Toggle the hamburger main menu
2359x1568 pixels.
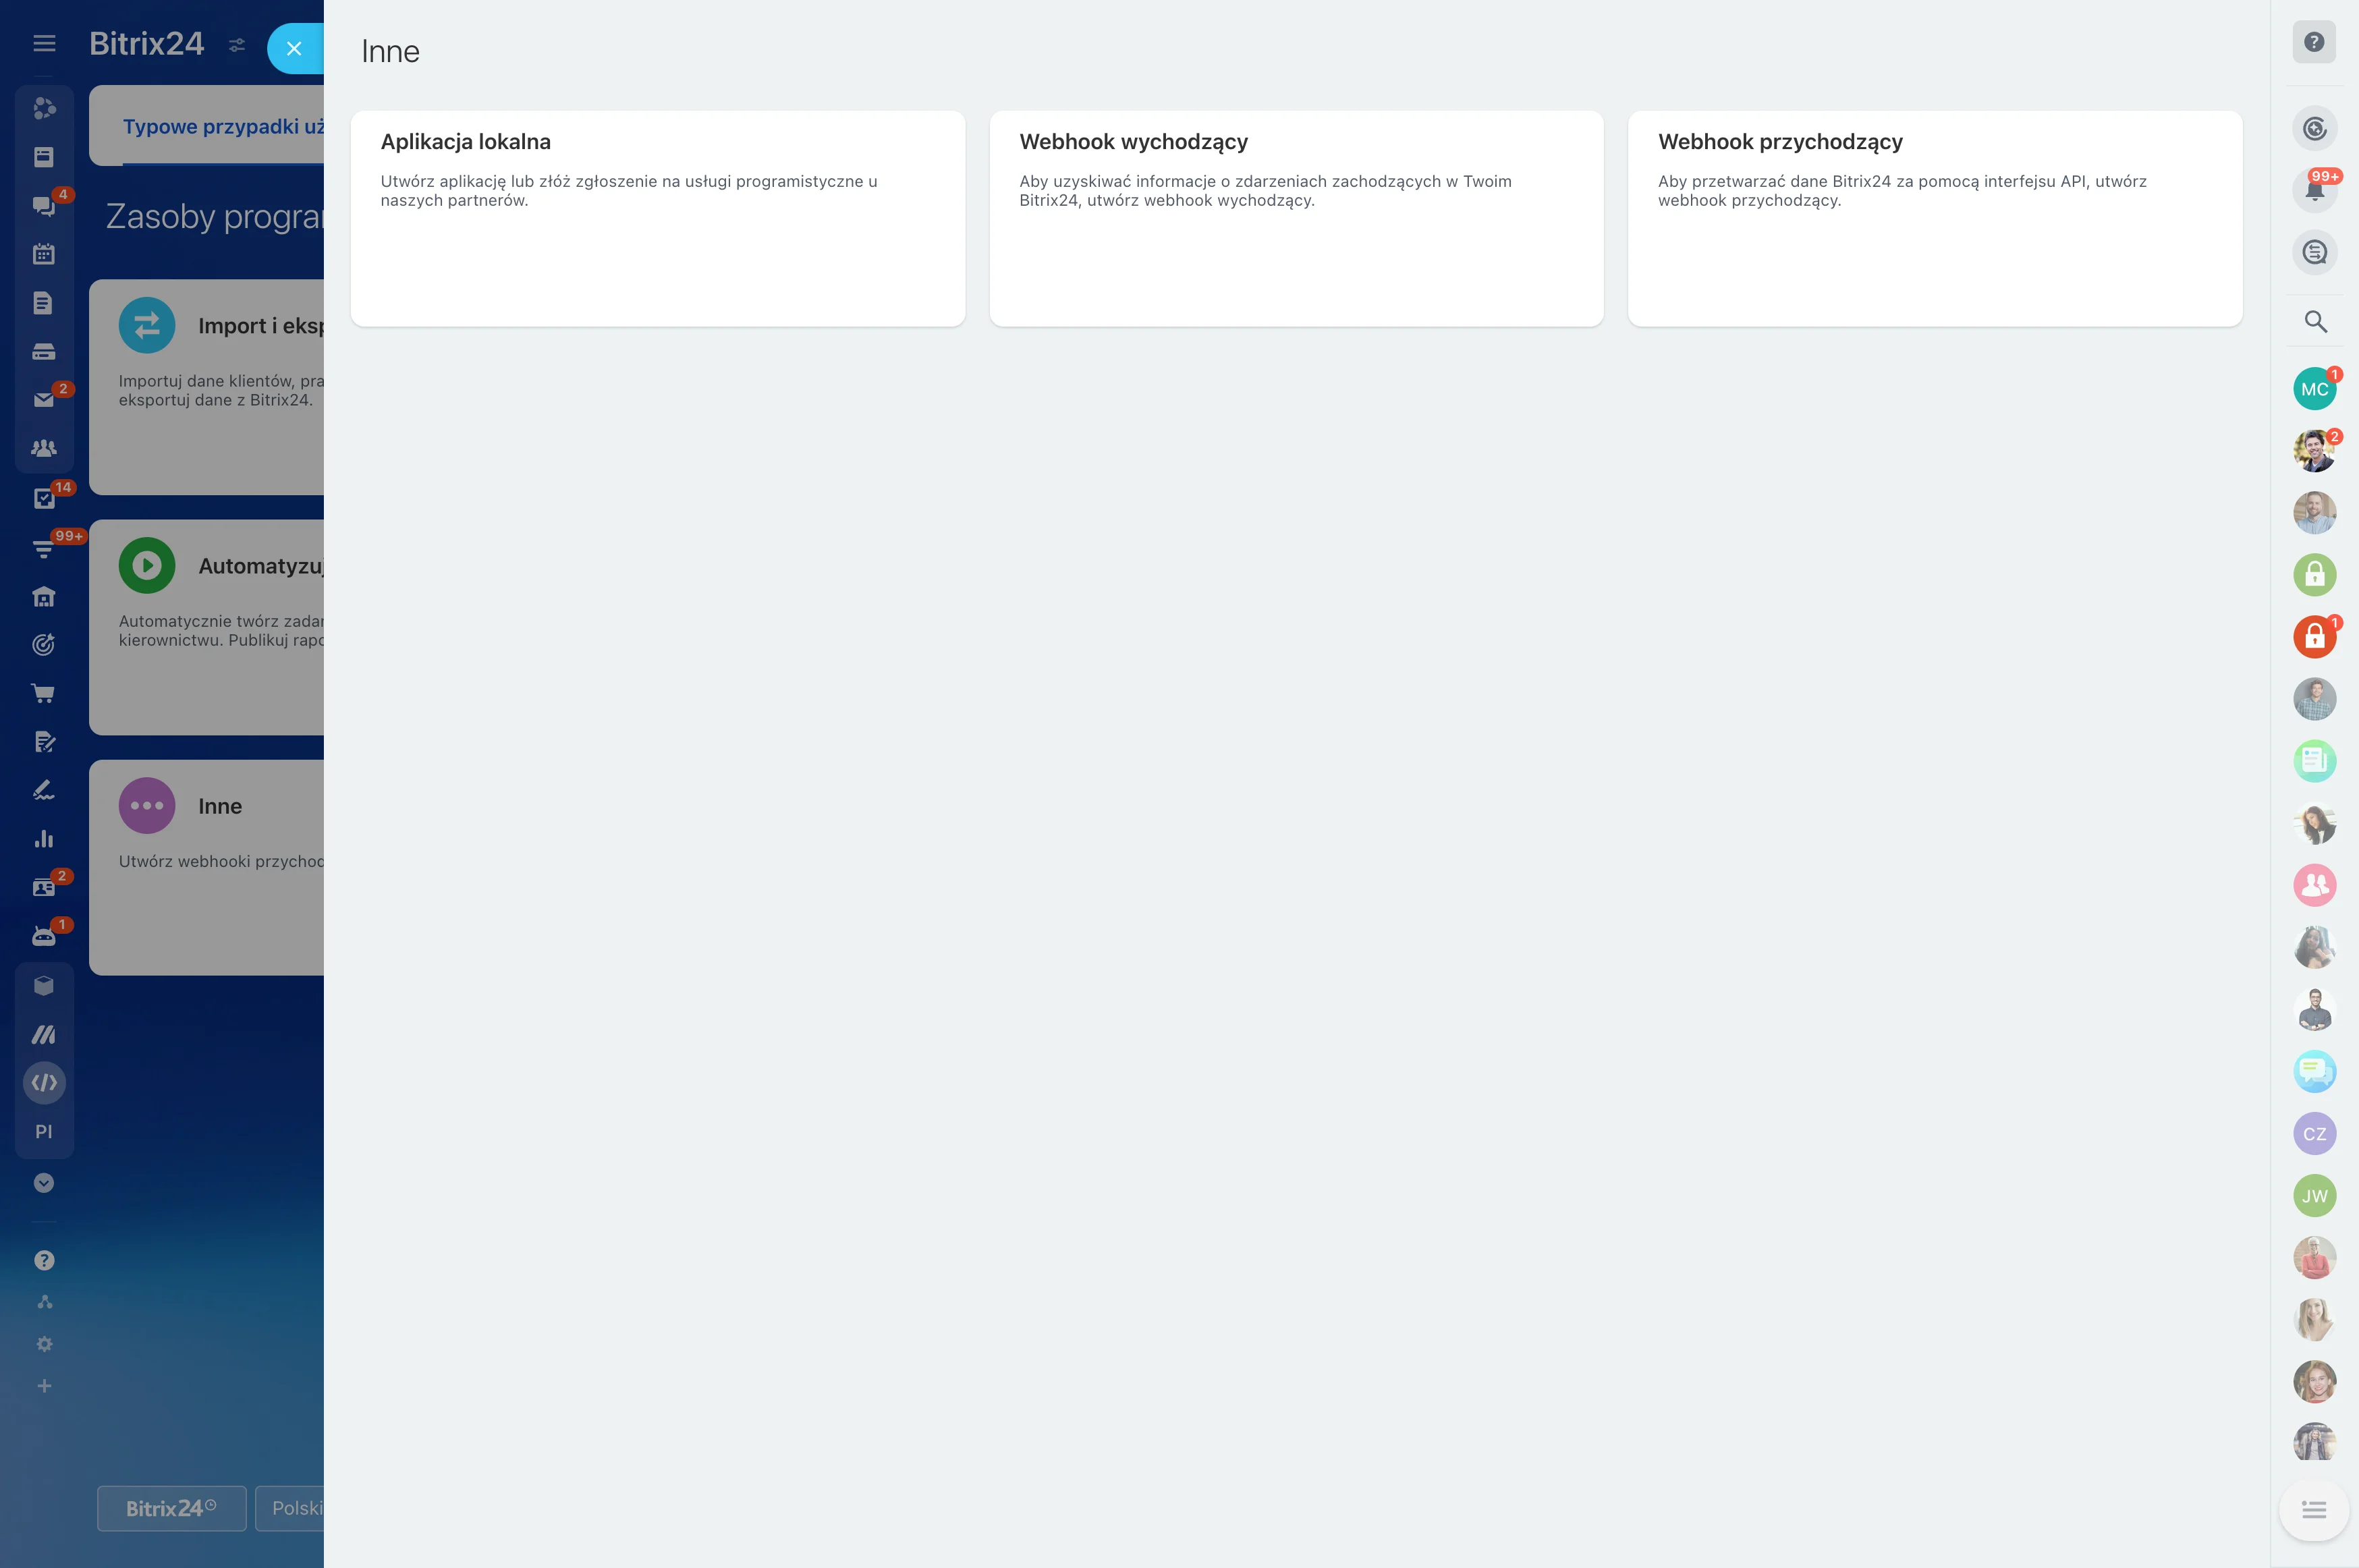[44, 43]
